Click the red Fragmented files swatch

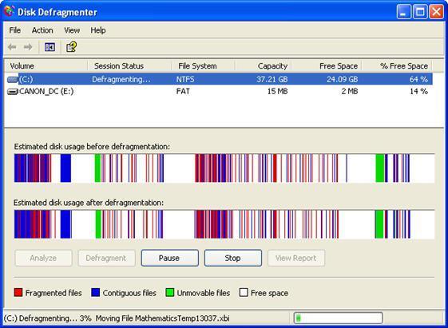click(x=18, y=292)
